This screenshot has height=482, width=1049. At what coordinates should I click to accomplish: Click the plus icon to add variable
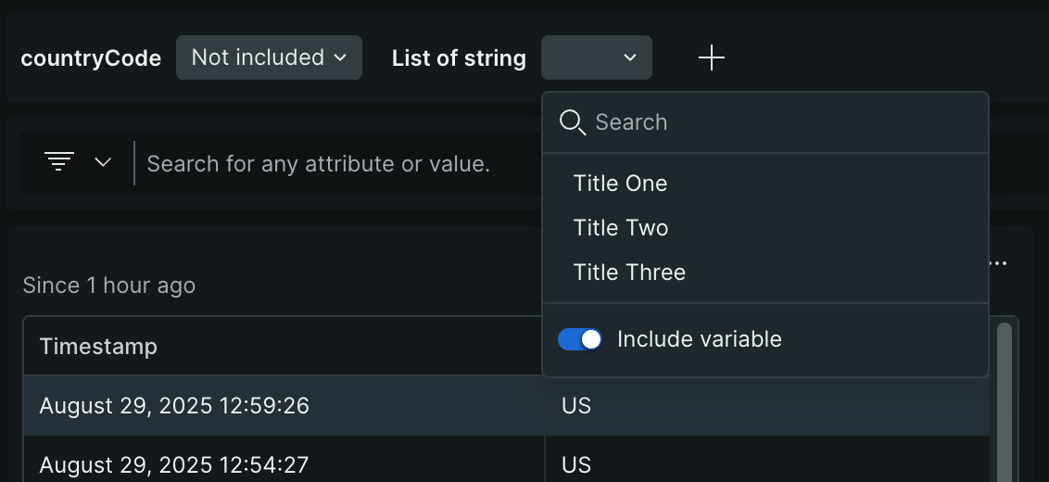[x=711, y=57]
